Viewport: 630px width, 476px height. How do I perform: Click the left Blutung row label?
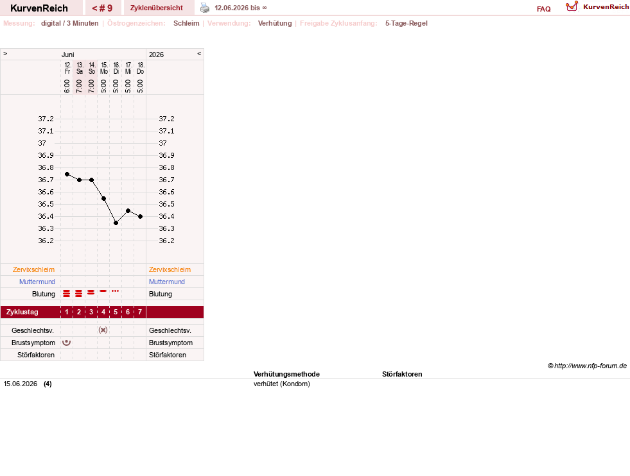44,294
